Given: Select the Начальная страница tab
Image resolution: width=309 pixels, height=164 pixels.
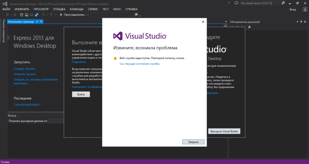Looking at the screenshot, I should (21, 22).
